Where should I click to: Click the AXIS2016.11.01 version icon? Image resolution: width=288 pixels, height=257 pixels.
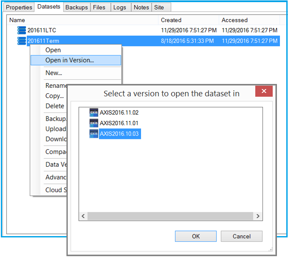94,123
